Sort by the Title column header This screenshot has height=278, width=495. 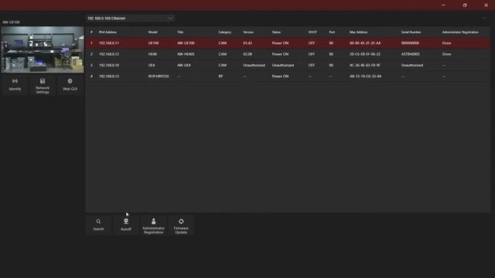180,32
